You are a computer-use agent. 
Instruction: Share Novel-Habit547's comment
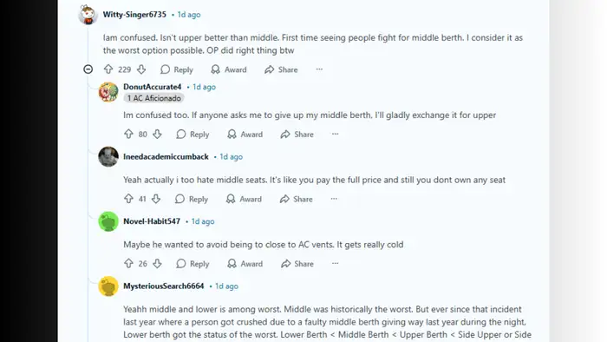[297, 263]
